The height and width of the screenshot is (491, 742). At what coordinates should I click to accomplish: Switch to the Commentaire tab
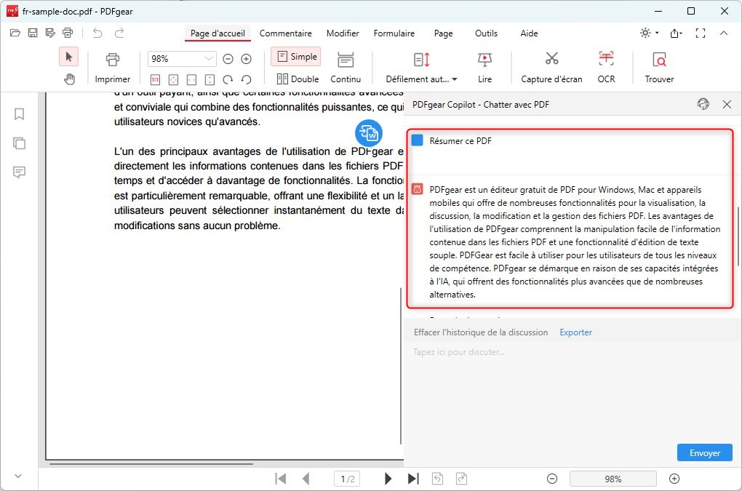(285, 33)
